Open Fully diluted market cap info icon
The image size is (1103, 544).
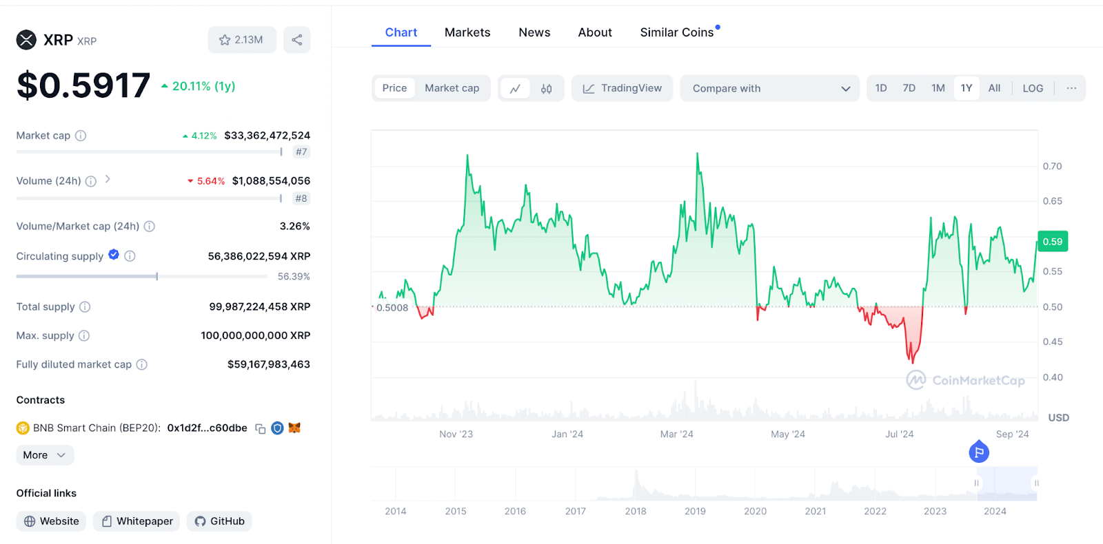[x=142, y=365]
